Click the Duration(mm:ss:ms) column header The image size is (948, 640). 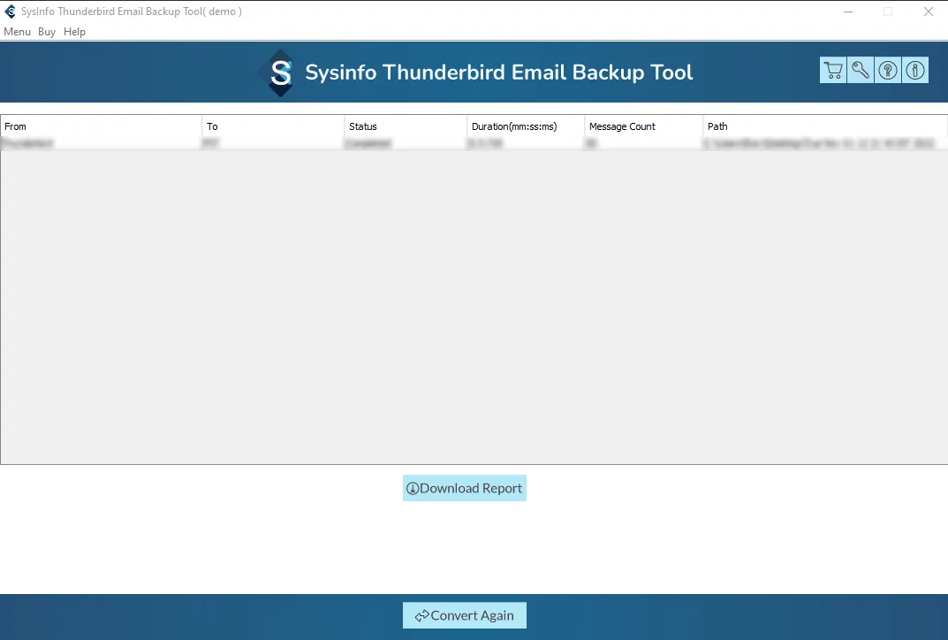pos(526,126)
